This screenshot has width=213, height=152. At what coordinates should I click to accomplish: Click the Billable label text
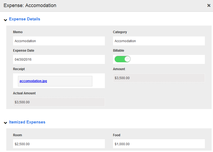[x=118, y=51]
